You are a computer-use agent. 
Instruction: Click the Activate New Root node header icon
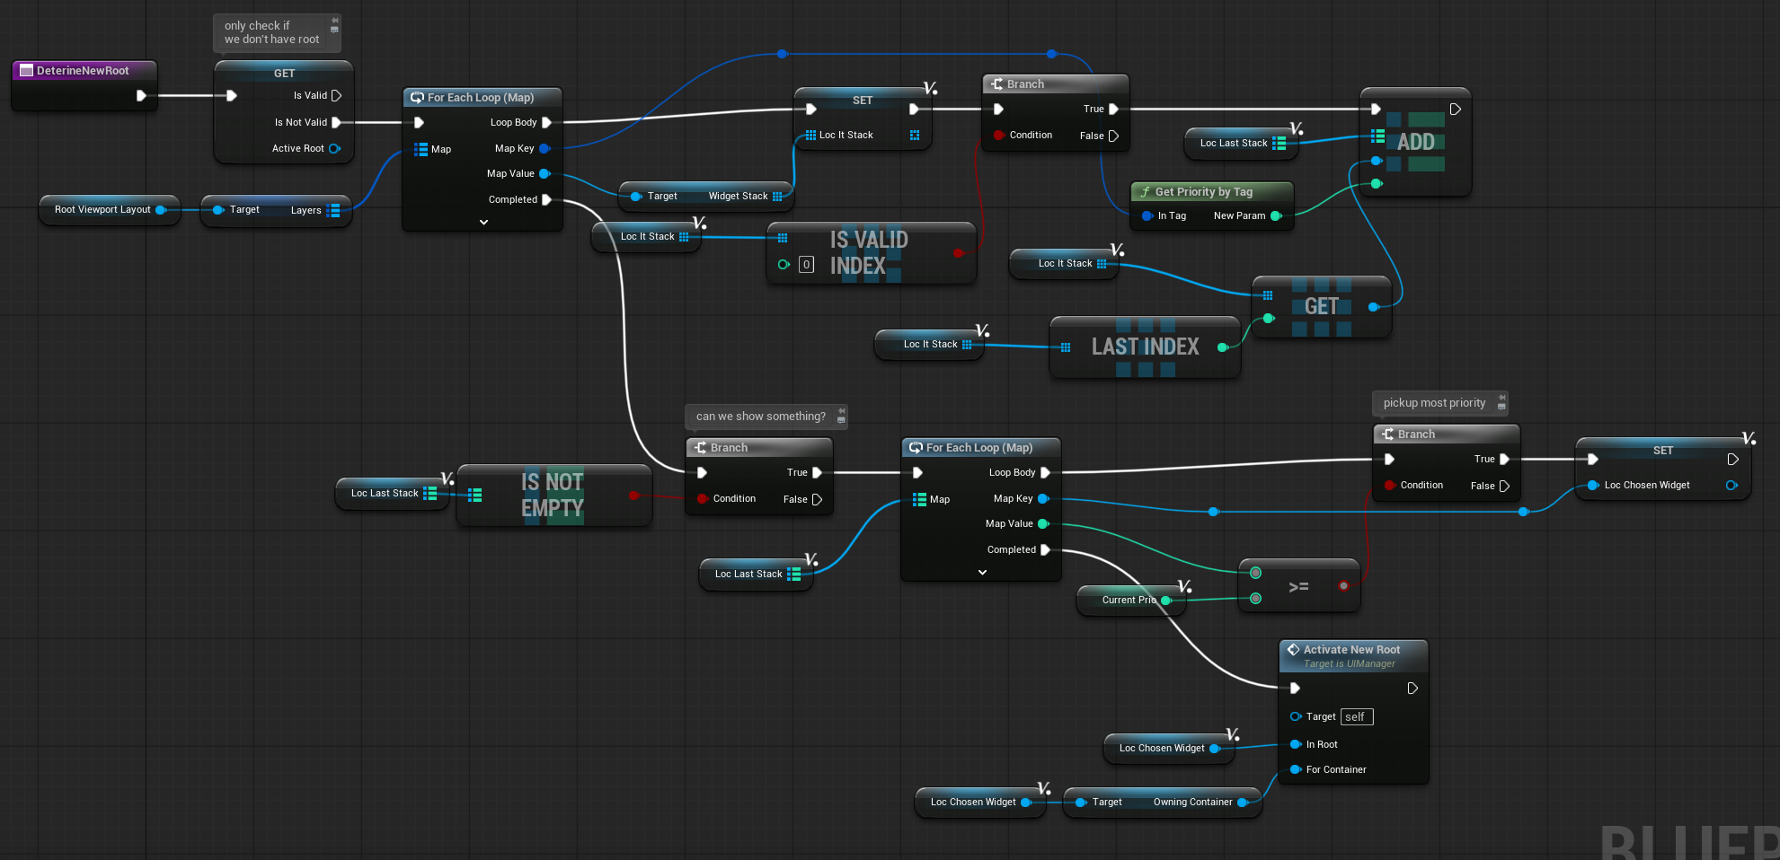pos(1293,650)
